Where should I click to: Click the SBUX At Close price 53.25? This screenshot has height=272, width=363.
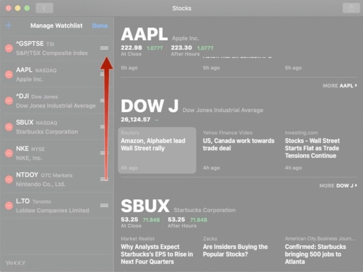129,219
